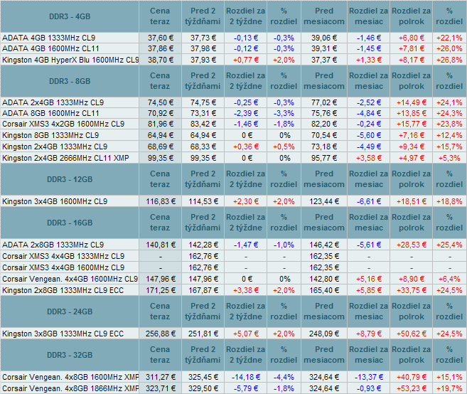The height and width of the screenshot is (394, 467).
Task: Click current price 256,88 € cell
Action: pyautogui.click(x=161, y=334)
